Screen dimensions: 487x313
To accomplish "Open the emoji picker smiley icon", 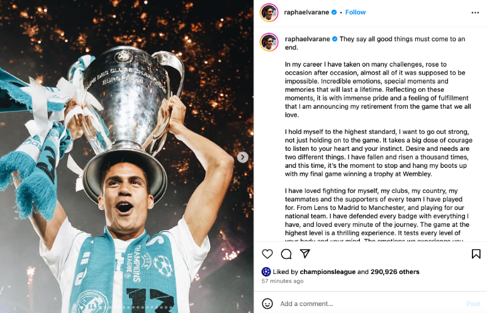I will (267, 304).
